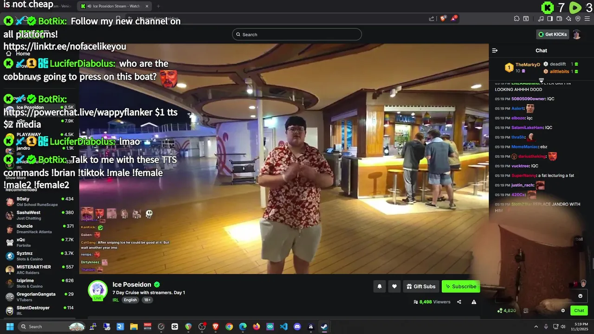594x334 pixels.
Task: Click the browser share page icon
Action: click(432, 19)
